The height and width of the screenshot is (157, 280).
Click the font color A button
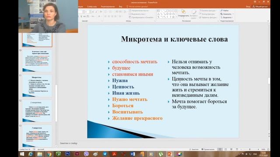(99, 17)
